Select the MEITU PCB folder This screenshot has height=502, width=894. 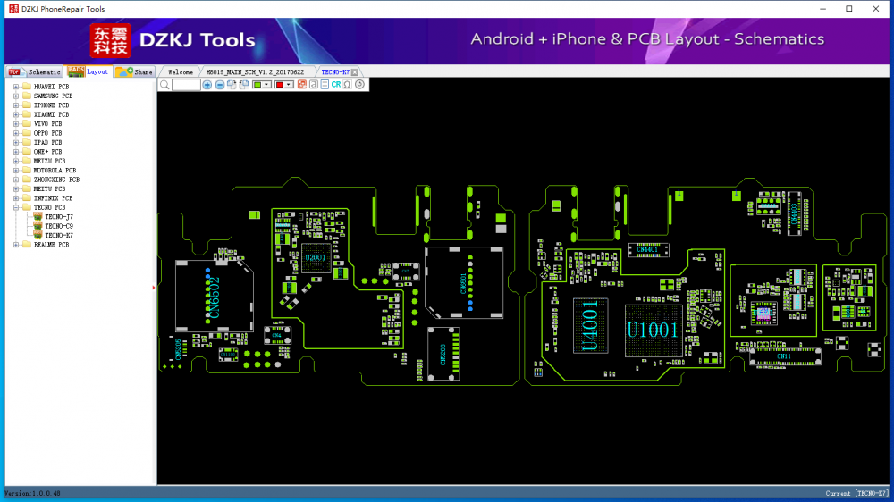49,189
